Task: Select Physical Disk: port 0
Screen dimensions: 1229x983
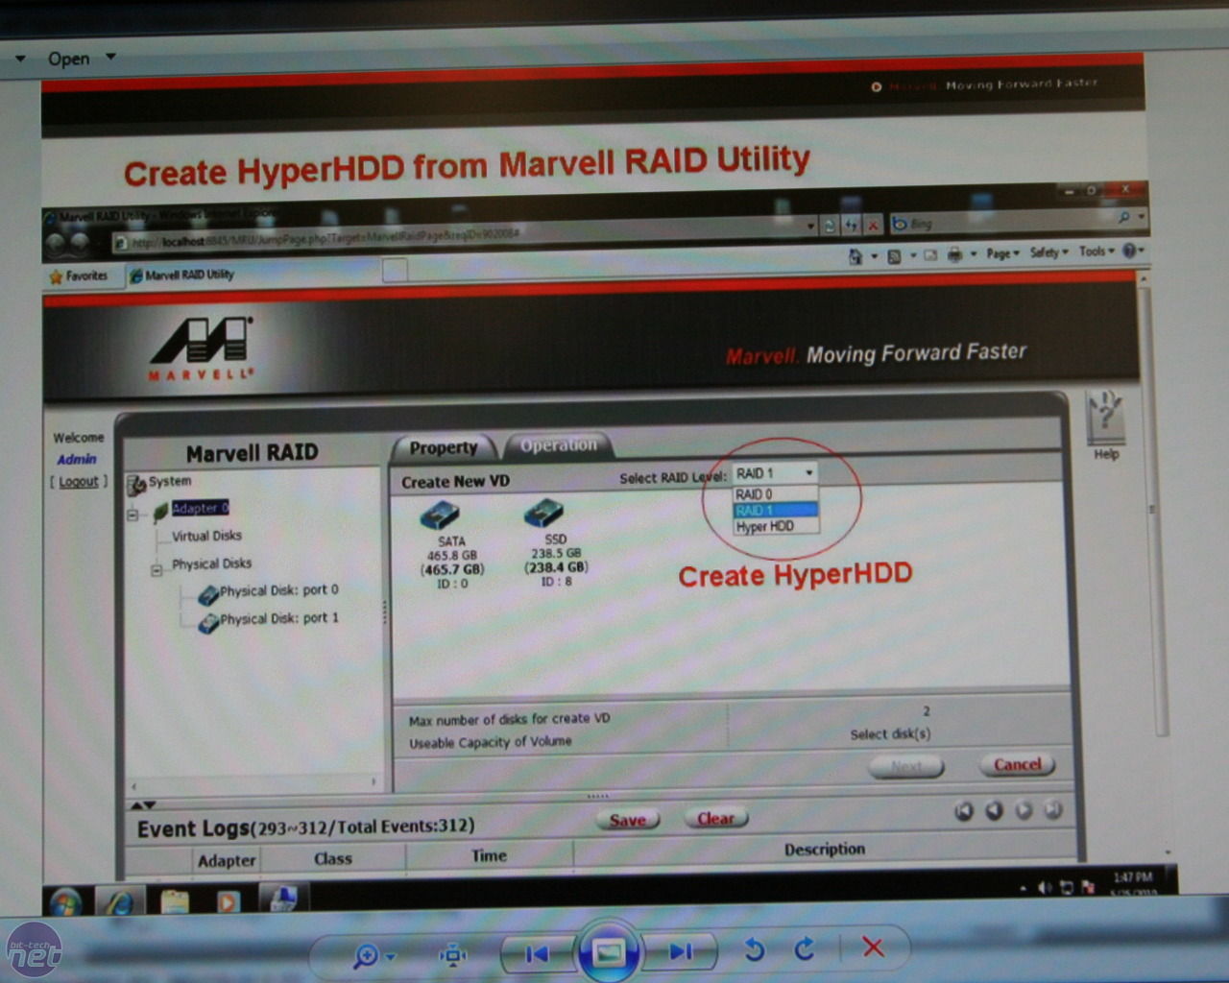Action: [x=278, y=590]
